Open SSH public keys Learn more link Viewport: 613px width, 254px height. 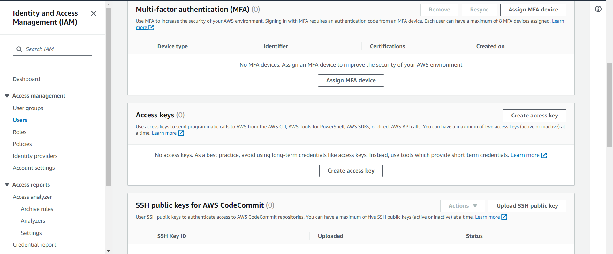(x=487, y=217)
